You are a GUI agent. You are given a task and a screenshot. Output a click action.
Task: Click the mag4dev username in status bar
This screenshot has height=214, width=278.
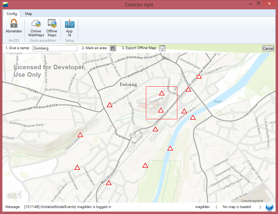(x=203, y=207)
